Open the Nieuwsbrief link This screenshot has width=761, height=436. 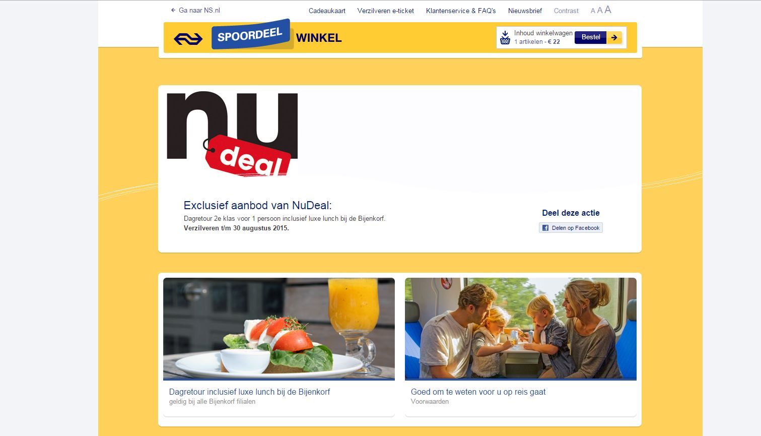[x=525, y=11]
